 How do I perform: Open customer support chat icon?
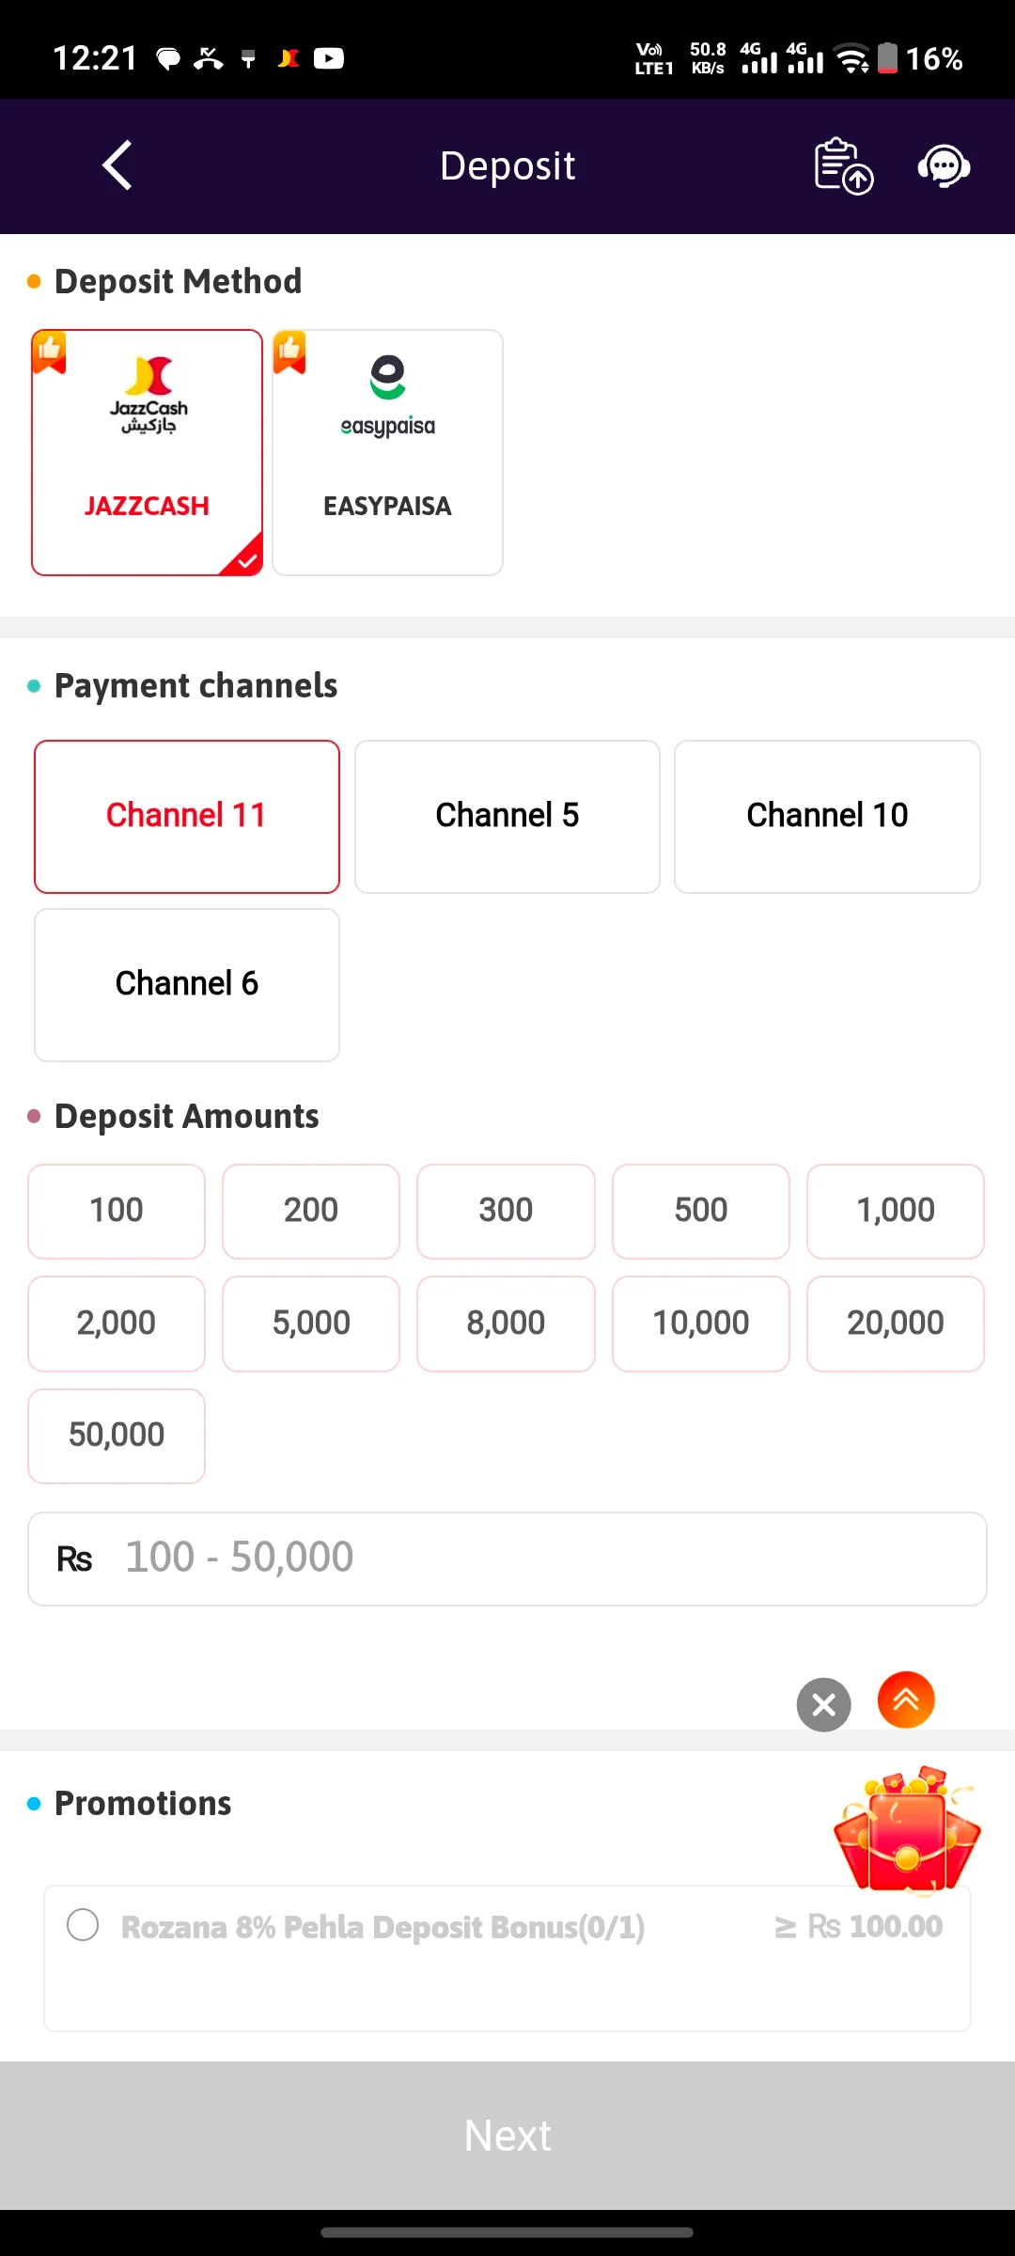(x=944, y=166)
